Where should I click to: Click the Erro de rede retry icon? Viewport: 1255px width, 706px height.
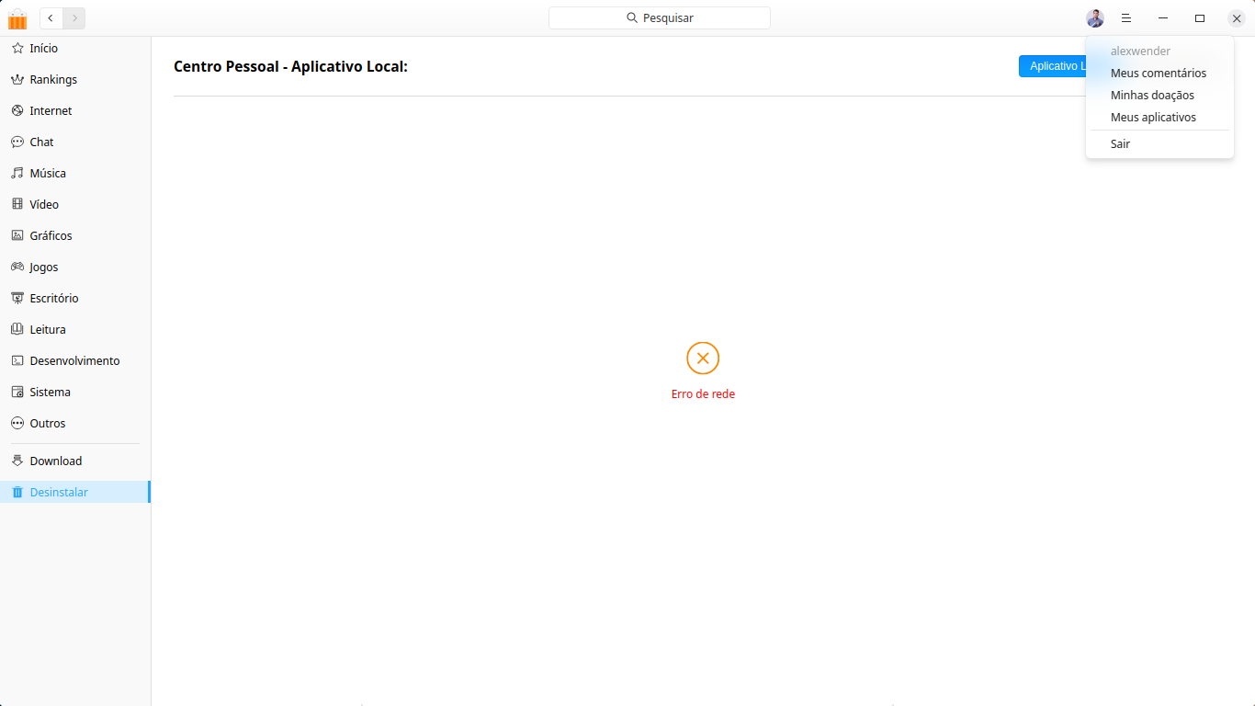[703, 359]
